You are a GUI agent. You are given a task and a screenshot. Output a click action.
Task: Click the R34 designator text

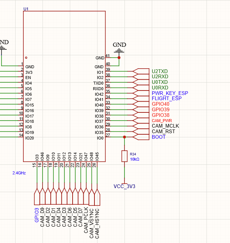click(x=133, y=154)
